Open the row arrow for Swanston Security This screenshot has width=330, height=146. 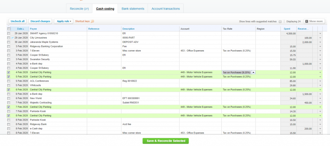[320, 59]
